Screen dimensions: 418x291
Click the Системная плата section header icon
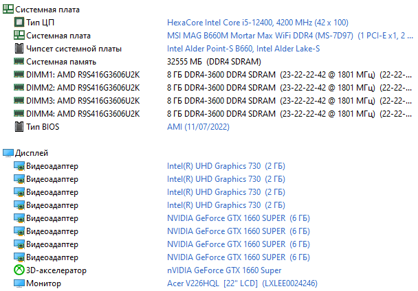[x=8, y=10]
